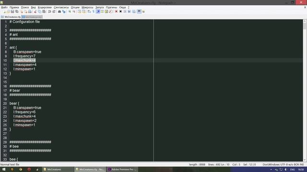Viewport: 307px width, 172px height.
Task: Click 'Dos\Windows' in the status bar
Action: pyautogui.click(x=271, y=164)
